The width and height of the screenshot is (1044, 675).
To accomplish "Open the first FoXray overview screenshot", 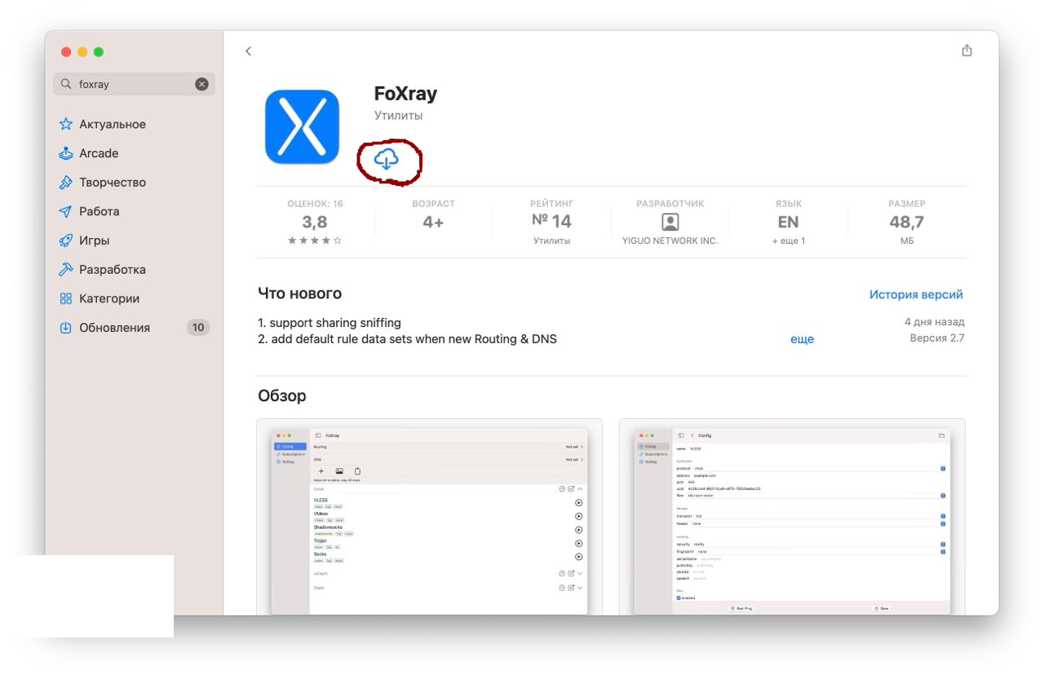I will (430, 517).
